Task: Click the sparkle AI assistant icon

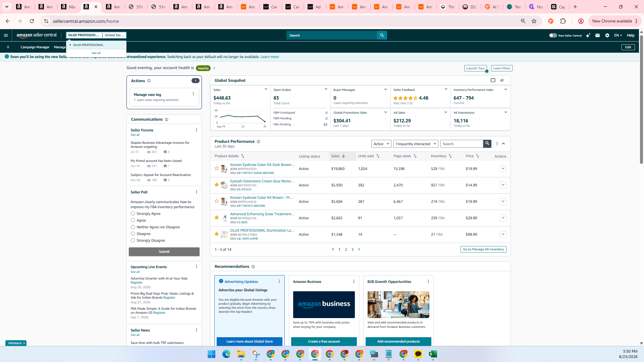Action: pos(588,35)
